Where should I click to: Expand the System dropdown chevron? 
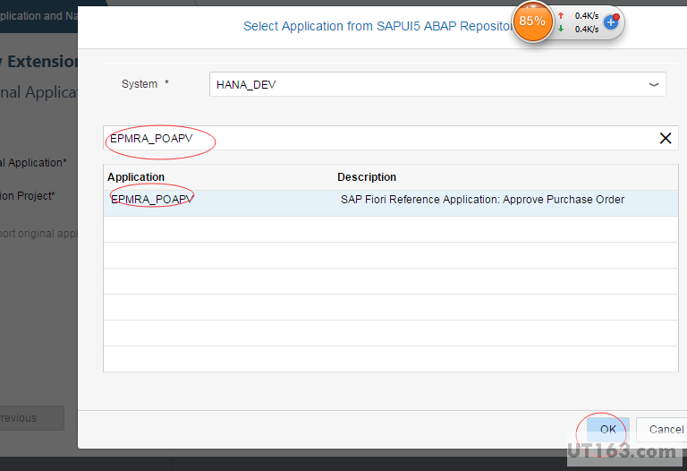pyautogui.click(x=654, y=84)
